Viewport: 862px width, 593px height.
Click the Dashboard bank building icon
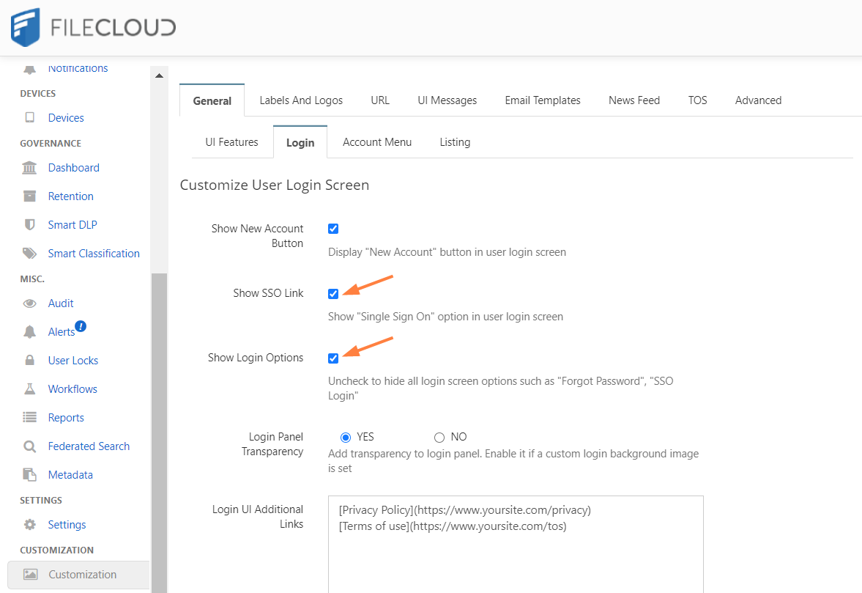coord(30,168)
